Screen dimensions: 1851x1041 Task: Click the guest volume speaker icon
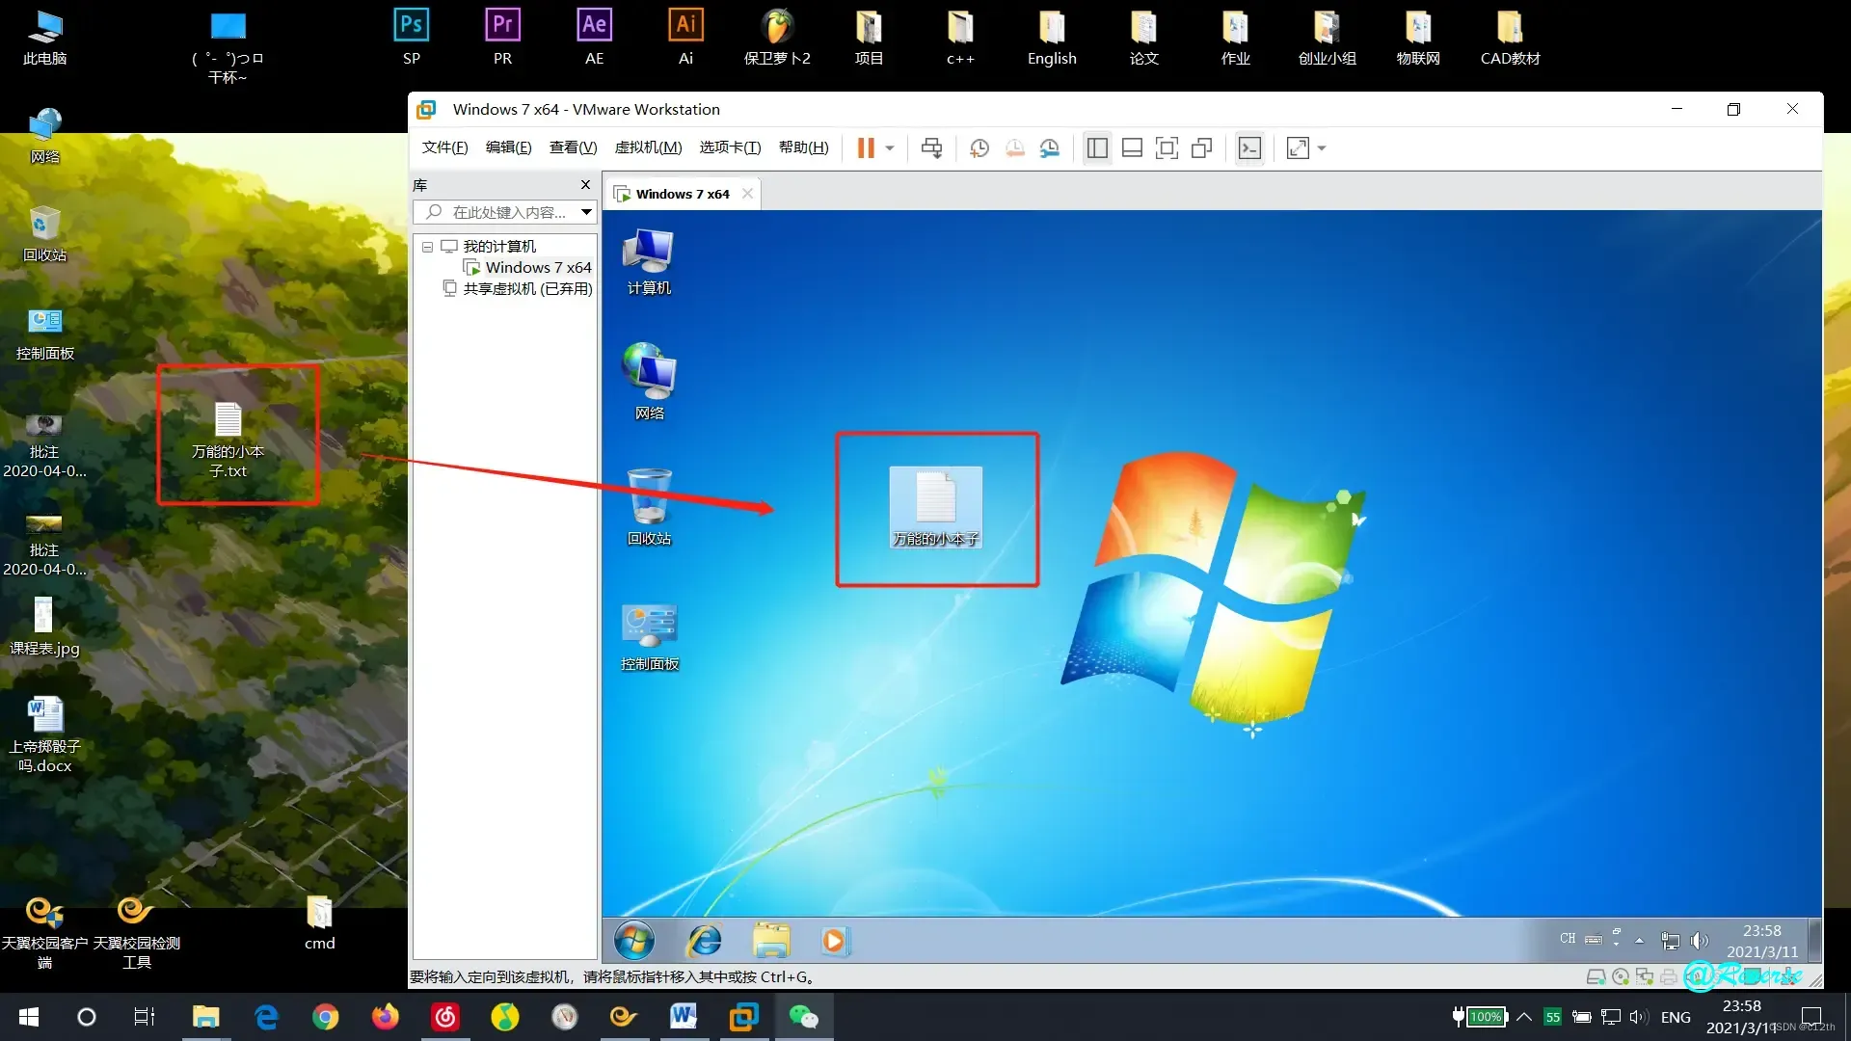pyautogui.click(x=1700, y=941)
